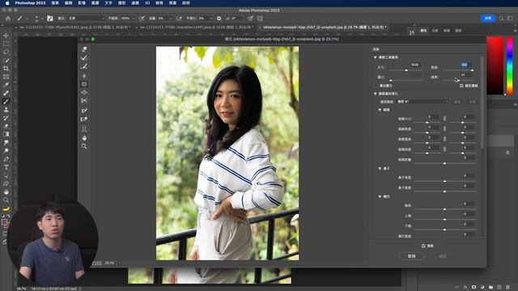
Task: Click the highlighted Density value field
Action: (x=465, y=65)
